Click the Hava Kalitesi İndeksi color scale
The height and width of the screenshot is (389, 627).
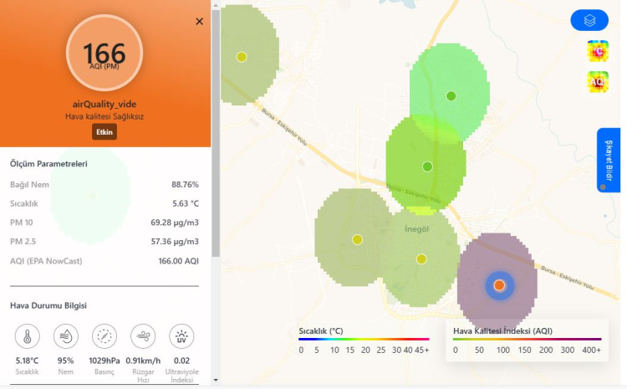pos(527,340)
